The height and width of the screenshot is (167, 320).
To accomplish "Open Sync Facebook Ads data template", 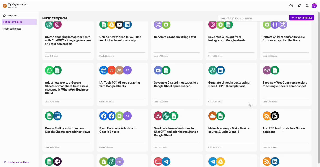I will point(118,130).
